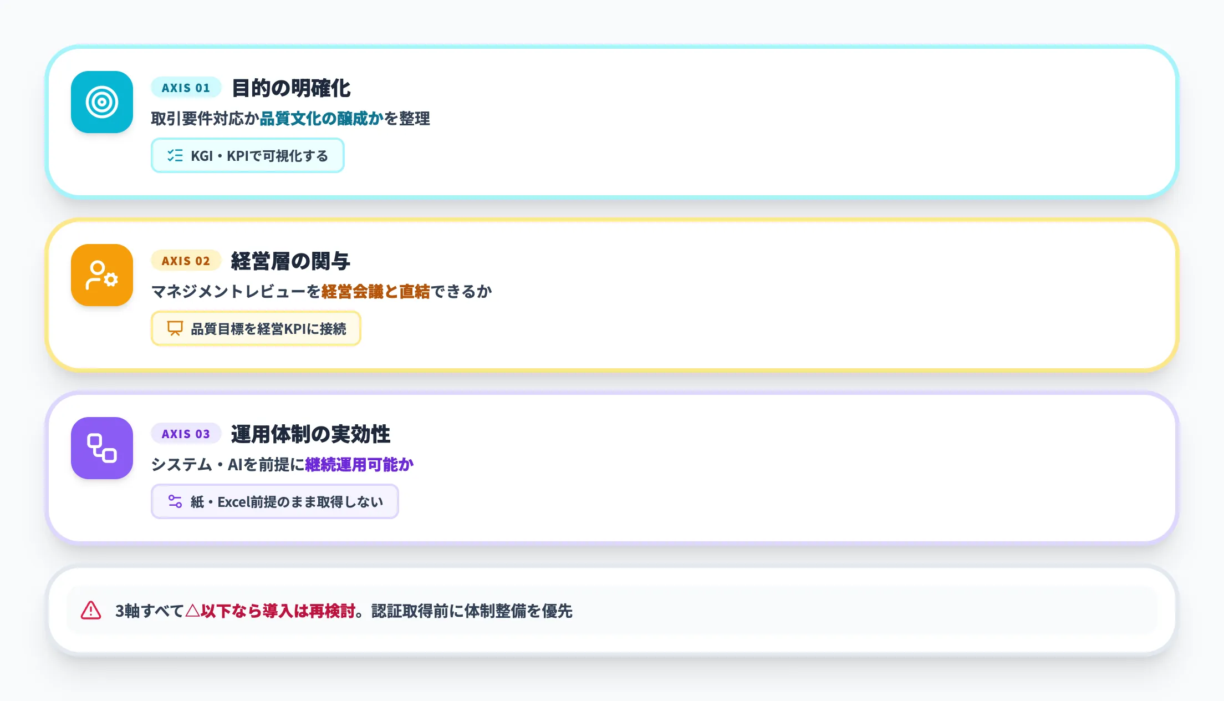The width and height of the screenshot is (1224, 701).
Task: Click red text 以下なら導入は再検討
Action: pyautogui.click(x=278, y=611)
